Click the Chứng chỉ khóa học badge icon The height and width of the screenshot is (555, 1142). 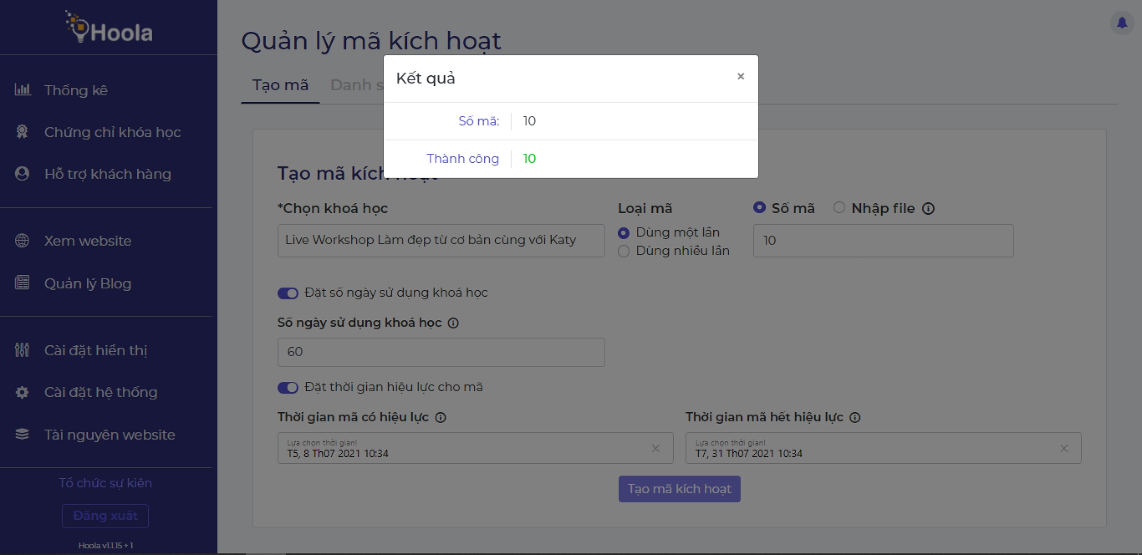click(22, 132)
